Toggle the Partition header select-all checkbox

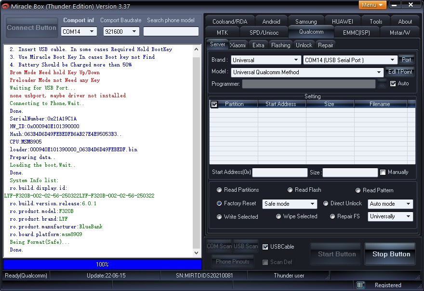214,104
